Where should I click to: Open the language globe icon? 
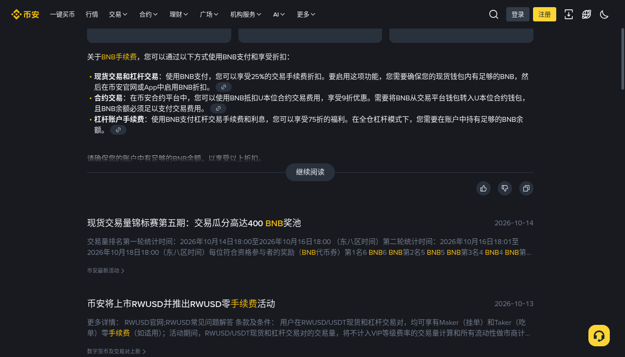click(x=587, y=14)
